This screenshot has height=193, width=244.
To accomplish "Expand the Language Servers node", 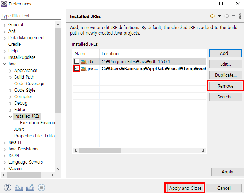I will click(x=4, y=162).
